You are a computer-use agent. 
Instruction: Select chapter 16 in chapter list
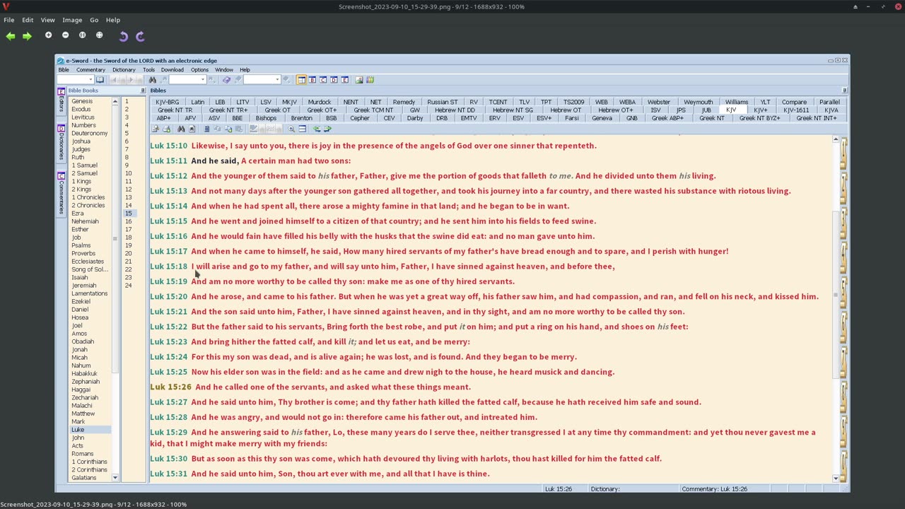tap(128, 221)
